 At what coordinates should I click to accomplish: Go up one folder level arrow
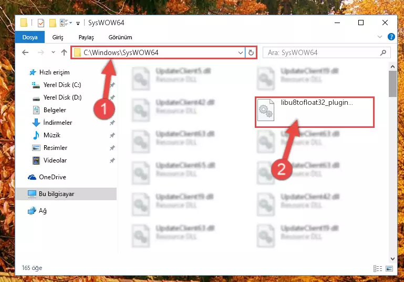pyautogui.click(x=64, y=52)
